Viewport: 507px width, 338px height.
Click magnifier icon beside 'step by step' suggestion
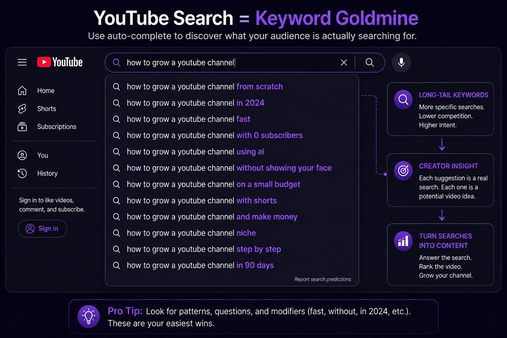[116, 249]
